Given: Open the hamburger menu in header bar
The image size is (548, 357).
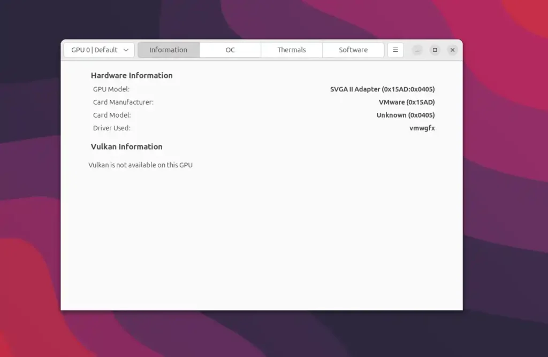Looking at the screenshot, I should click(395, 50).
